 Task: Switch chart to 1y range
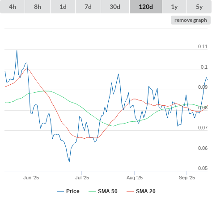[174, 7]
